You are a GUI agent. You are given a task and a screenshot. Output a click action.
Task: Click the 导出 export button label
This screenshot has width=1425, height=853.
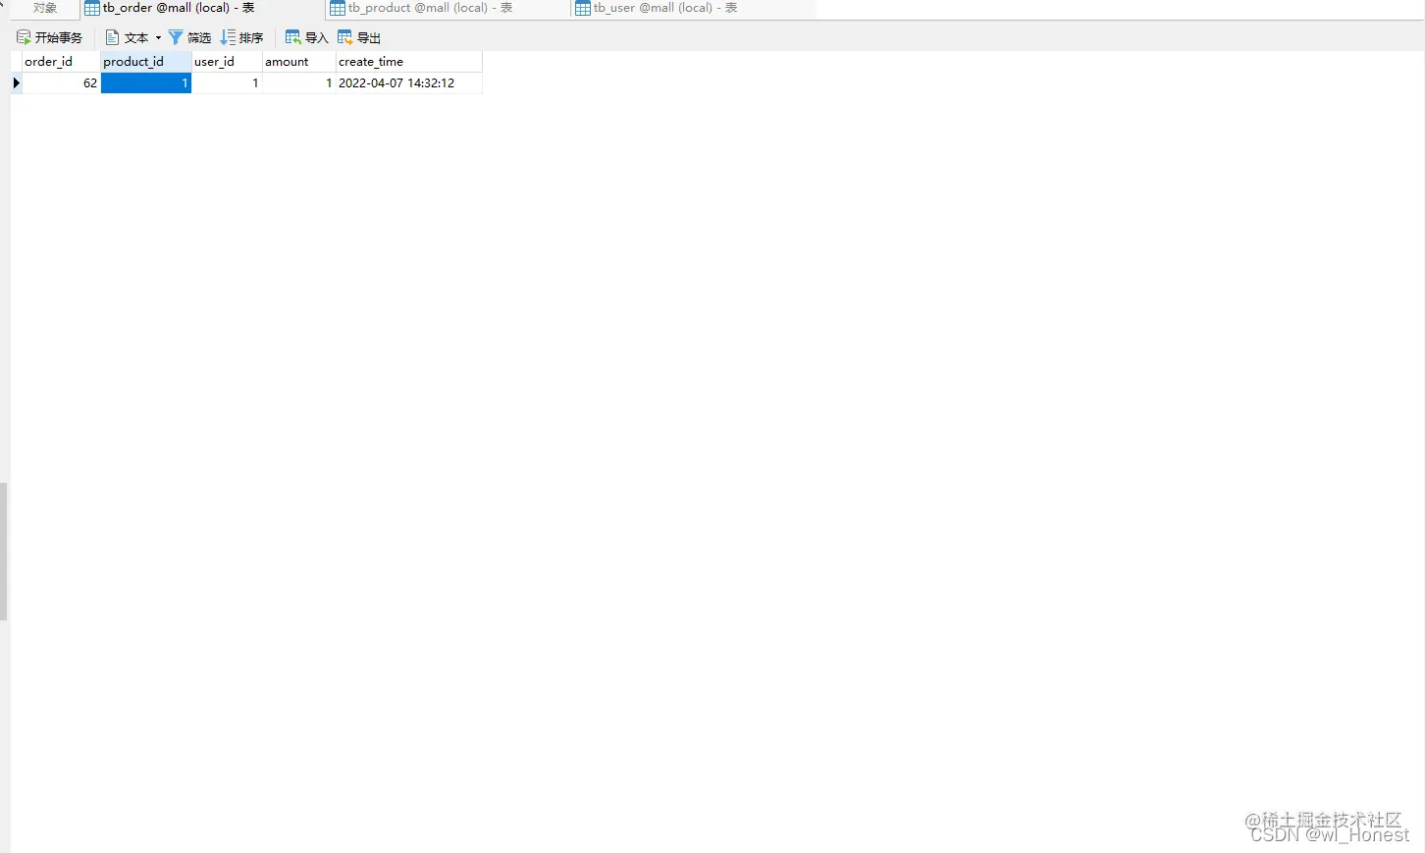point(369,38)
